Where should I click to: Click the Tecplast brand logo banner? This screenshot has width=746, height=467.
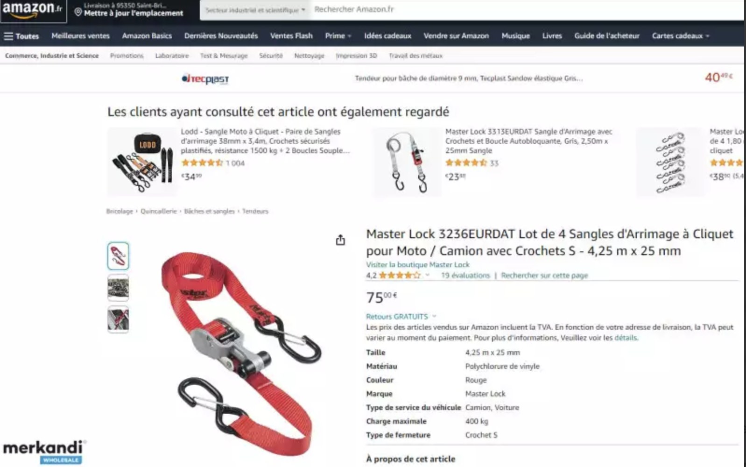[205, 79]
